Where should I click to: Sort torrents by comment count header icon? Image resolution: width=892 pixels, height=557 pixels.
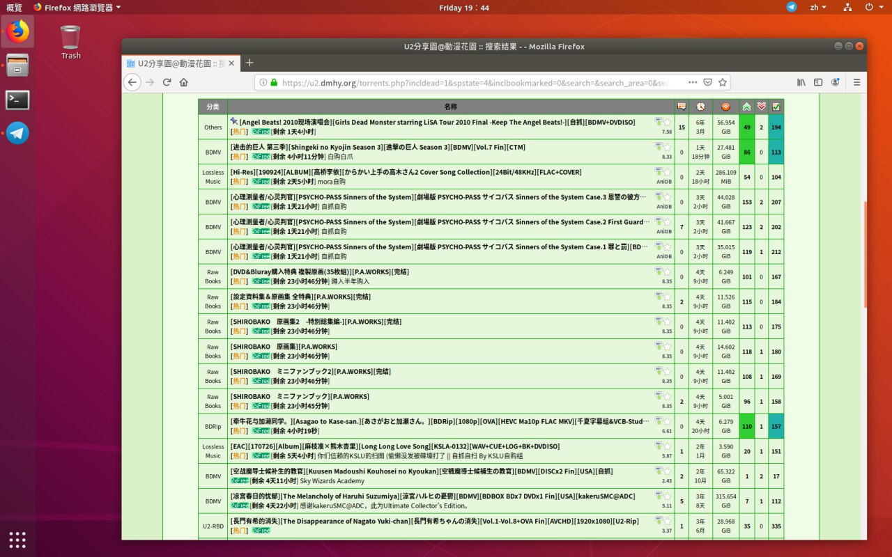point(682,107)
